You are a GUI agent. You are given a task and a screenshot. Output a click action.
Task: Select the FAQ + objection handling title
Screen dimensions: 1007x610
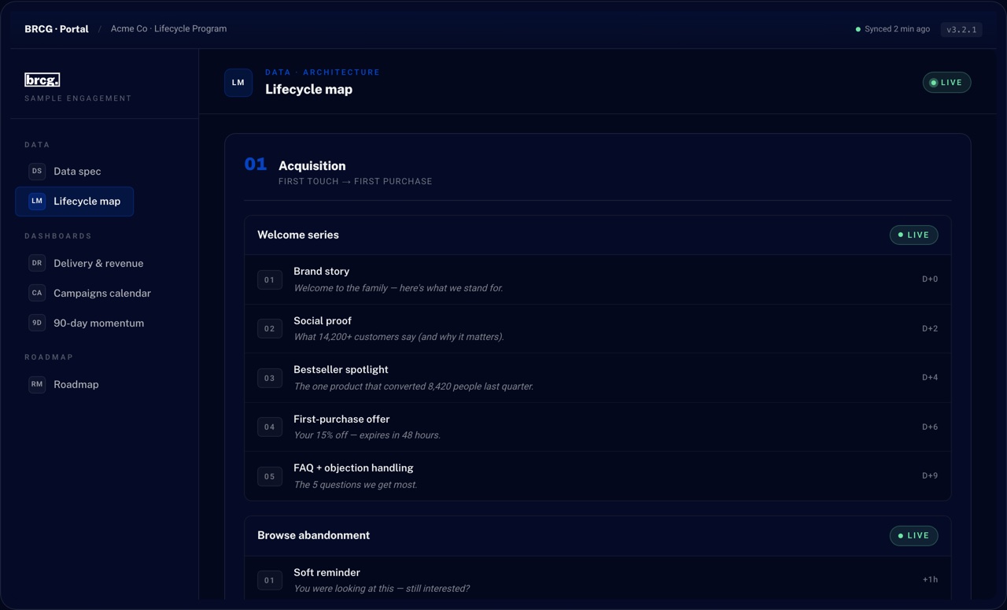[x=353, y=468]
